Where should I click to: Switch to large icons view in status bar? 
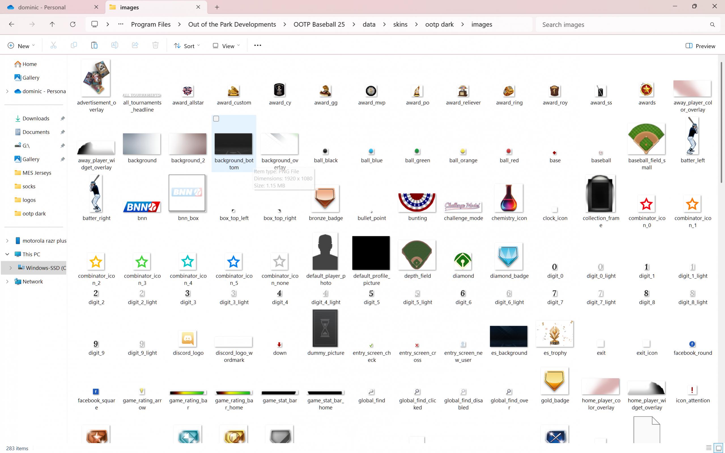[x=718, y=448]
